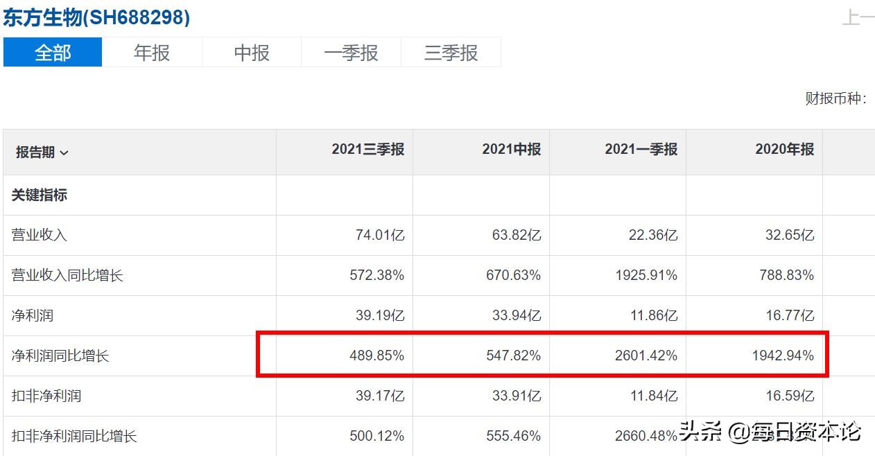Select the 全部 tab
The height and width of the screenshot is (456, 875).
pos(53,53)
